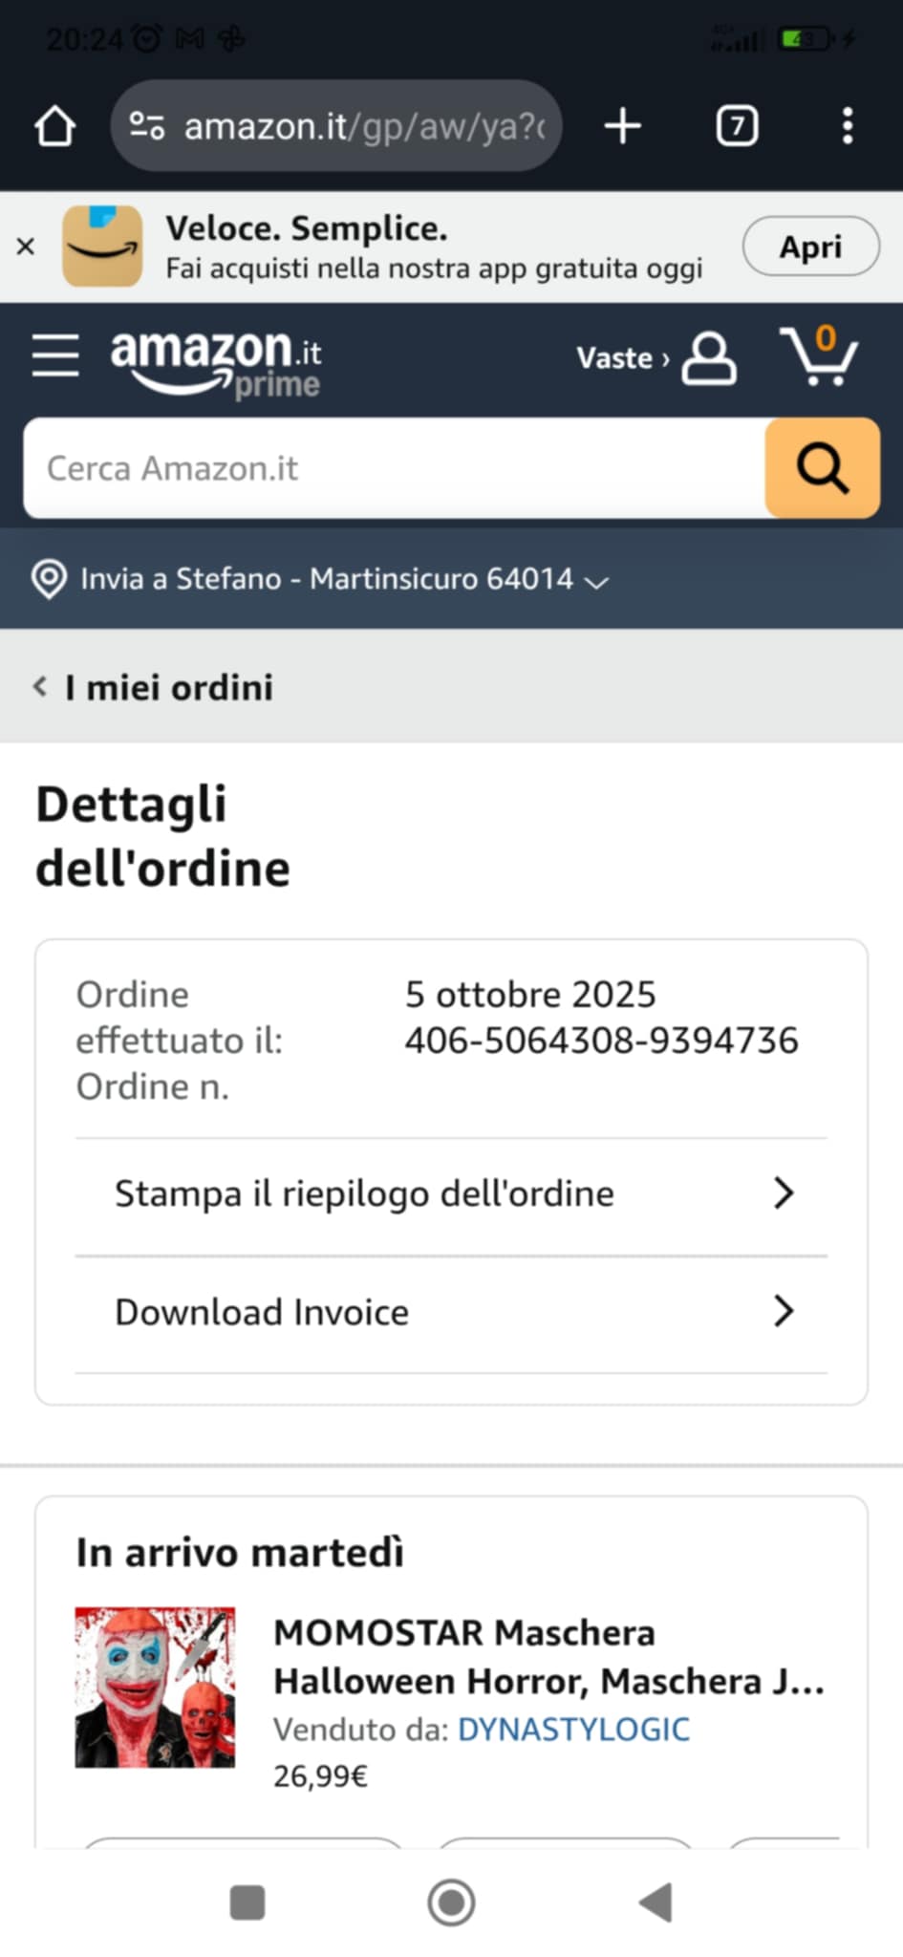This screenshot has height=1957, width=903.
Task: Tap chevron on Stampa il riepilogo row
Action: coord(784,1194)
